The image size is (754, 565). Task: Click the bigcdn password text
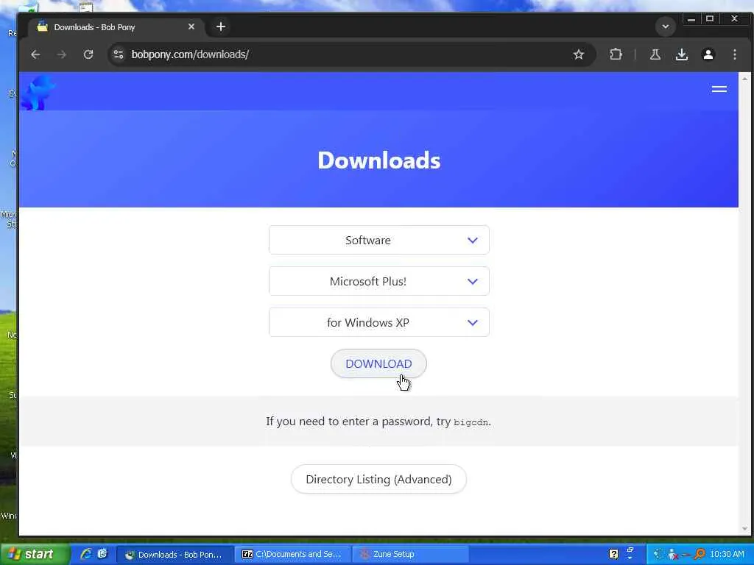[471, 422]
